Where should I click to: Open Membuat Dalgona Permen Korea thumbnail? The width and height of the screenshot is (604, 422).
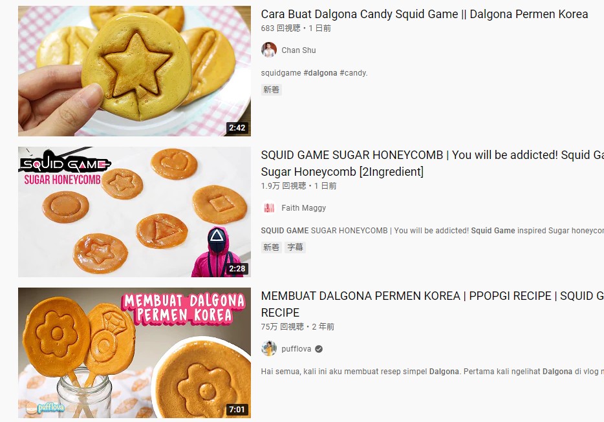[x=135, y=353]
